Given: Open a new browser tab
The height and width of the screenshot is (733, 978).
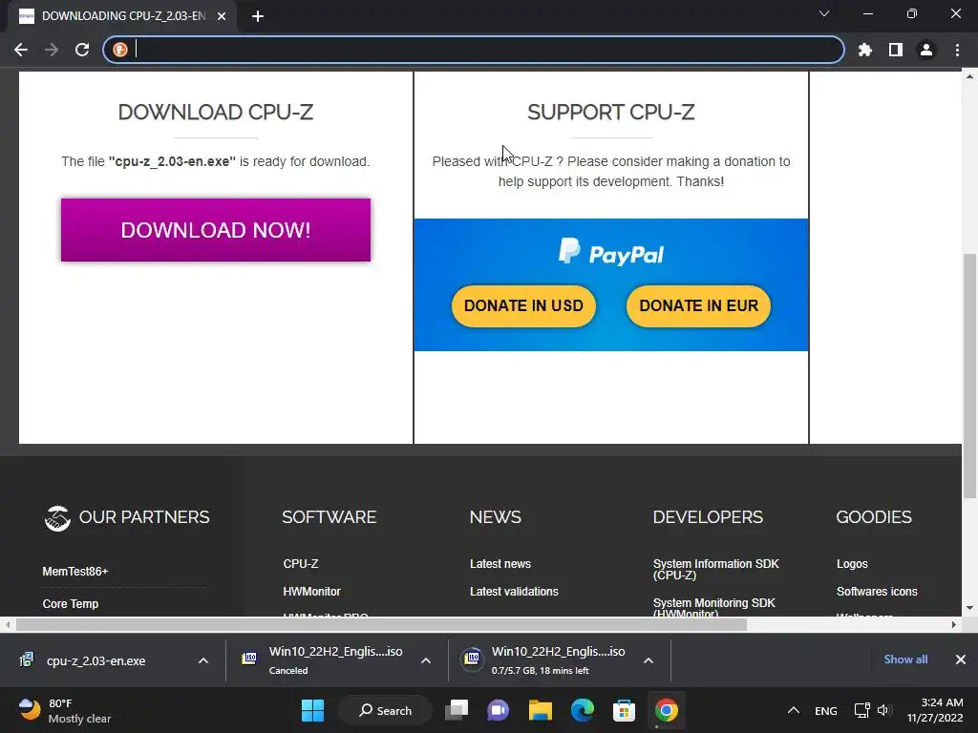Looking at the screenshot, I should (258, 16).
